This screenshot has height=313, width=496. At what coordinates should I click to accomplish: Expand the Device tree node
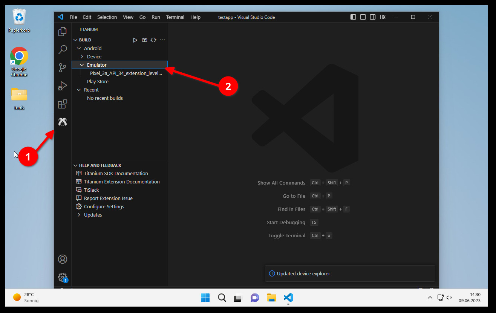click(x=82, y=56)
